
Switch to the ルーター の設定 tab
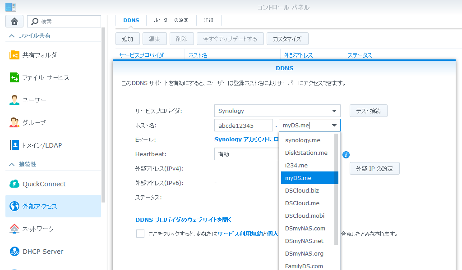coord(171,20)
